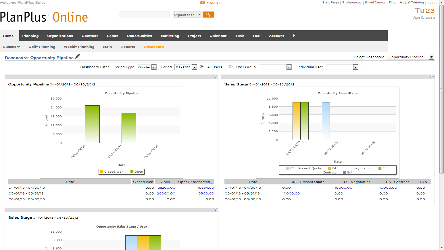
Task: Click the Open ( Forecasted ) column header
Action: (195, 182)
